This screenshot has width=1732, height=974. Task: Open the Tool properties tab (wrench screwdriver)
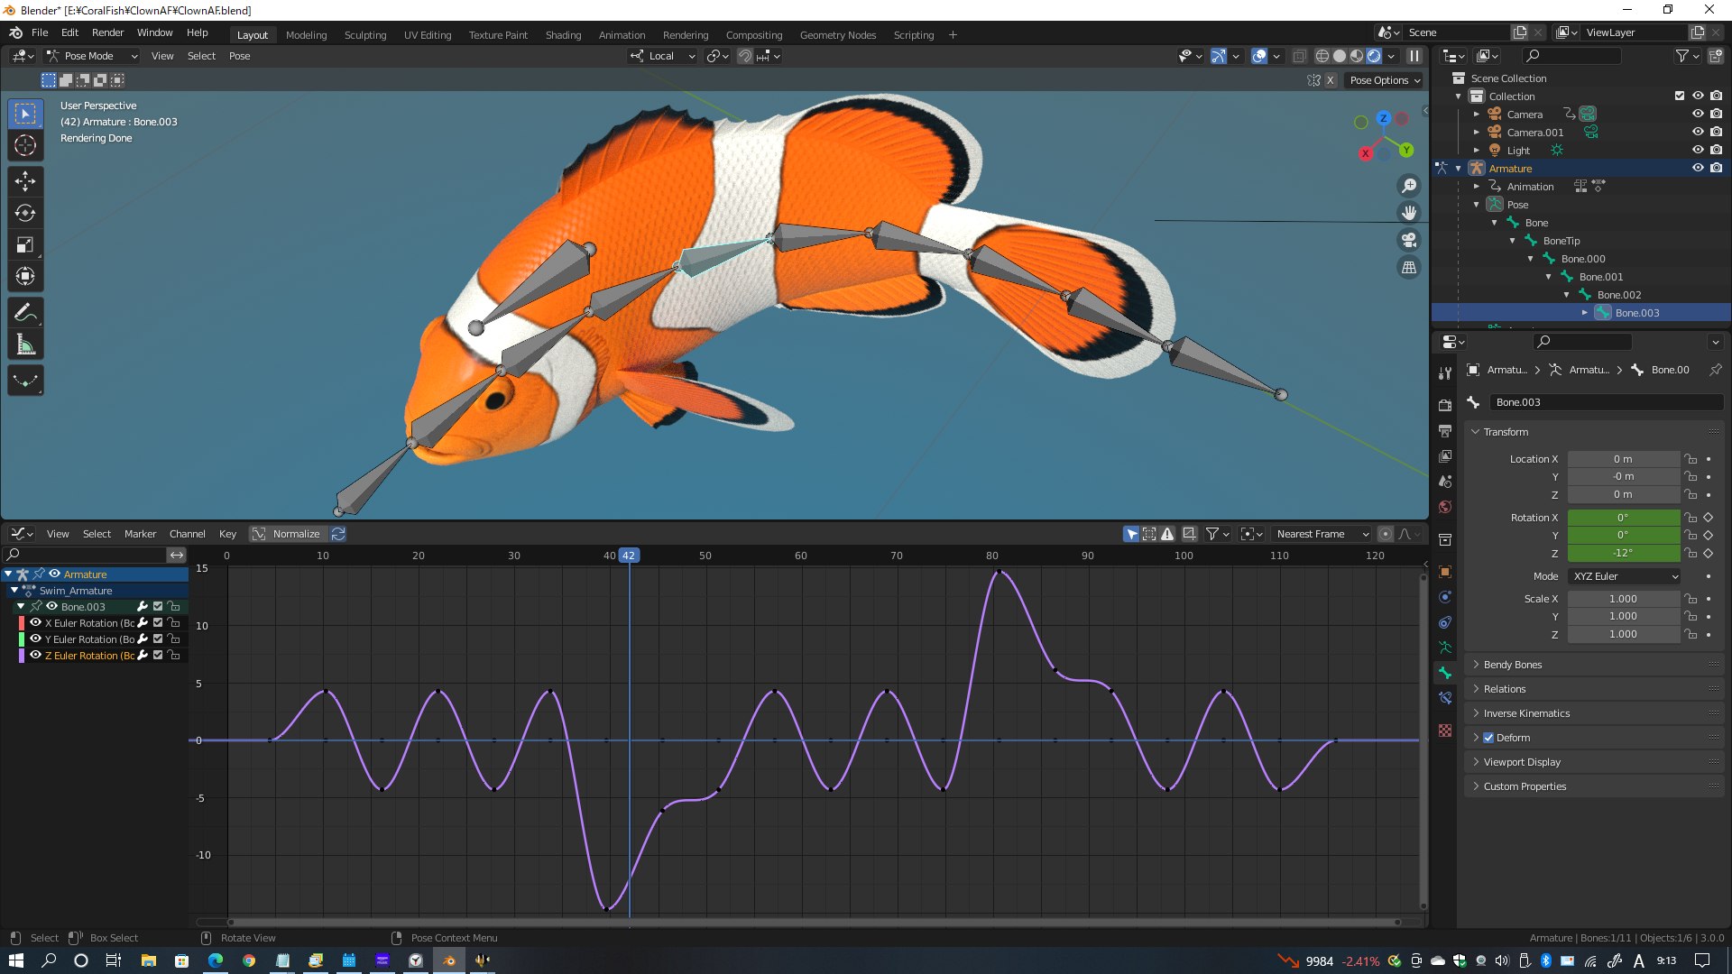[1444, 373]
